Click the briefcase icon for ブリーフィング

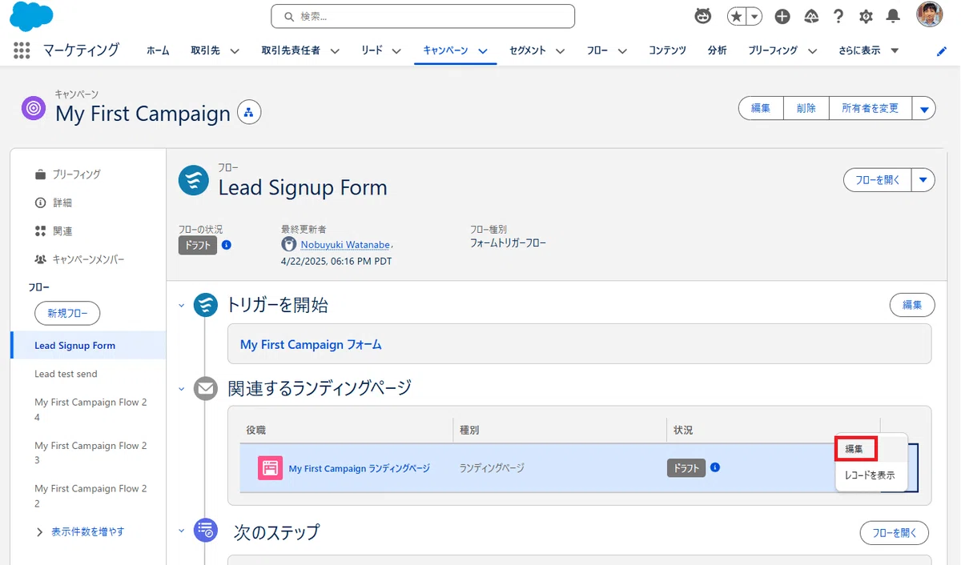[x=41, y=174]
